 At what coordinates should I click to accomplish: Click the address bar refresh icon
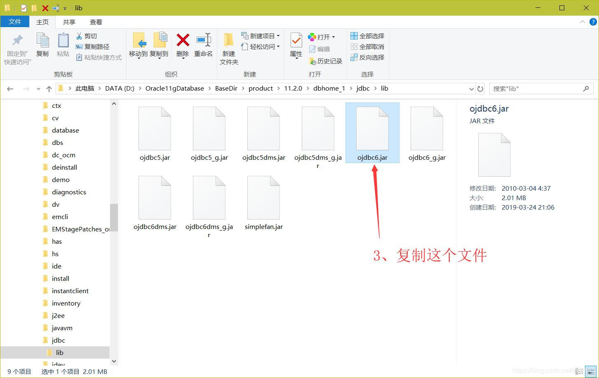480,89
